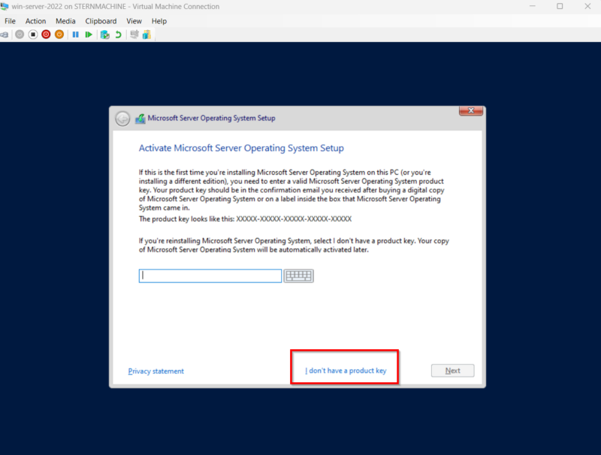Save VM state with the orange power icon
This screenshot has width=601, height=455.
pos(59,35)
